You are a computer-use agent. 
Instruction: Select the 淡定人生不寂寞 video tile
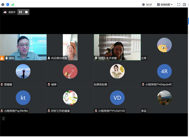point(117,47)
